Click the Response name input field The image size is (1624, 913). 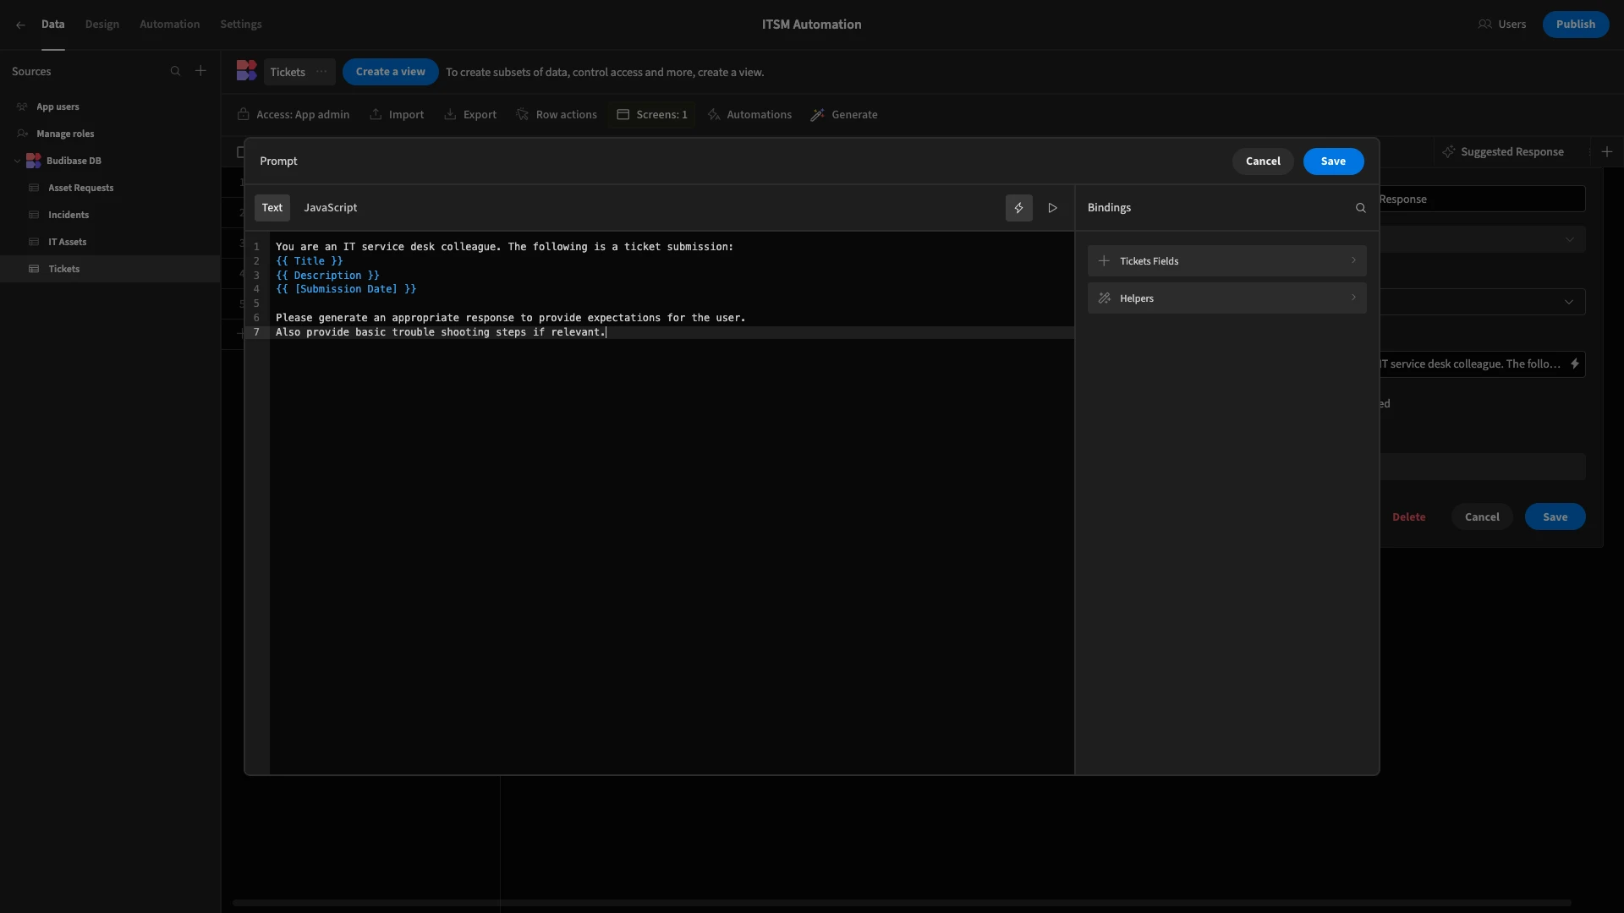(x=1482, y=200)
